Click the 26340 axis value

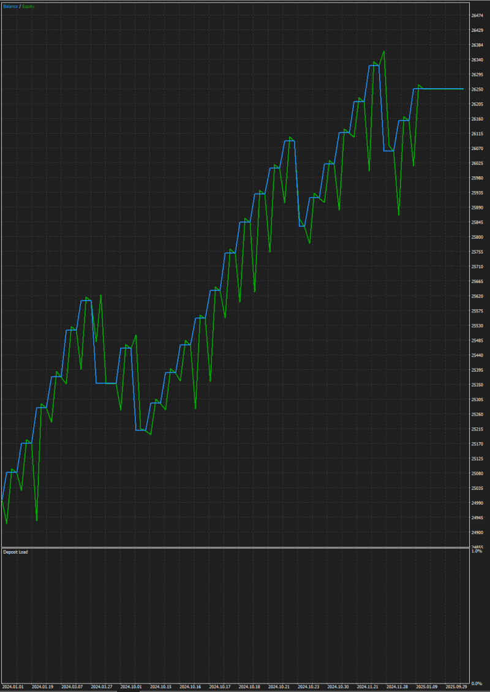[x=477, y=59]
